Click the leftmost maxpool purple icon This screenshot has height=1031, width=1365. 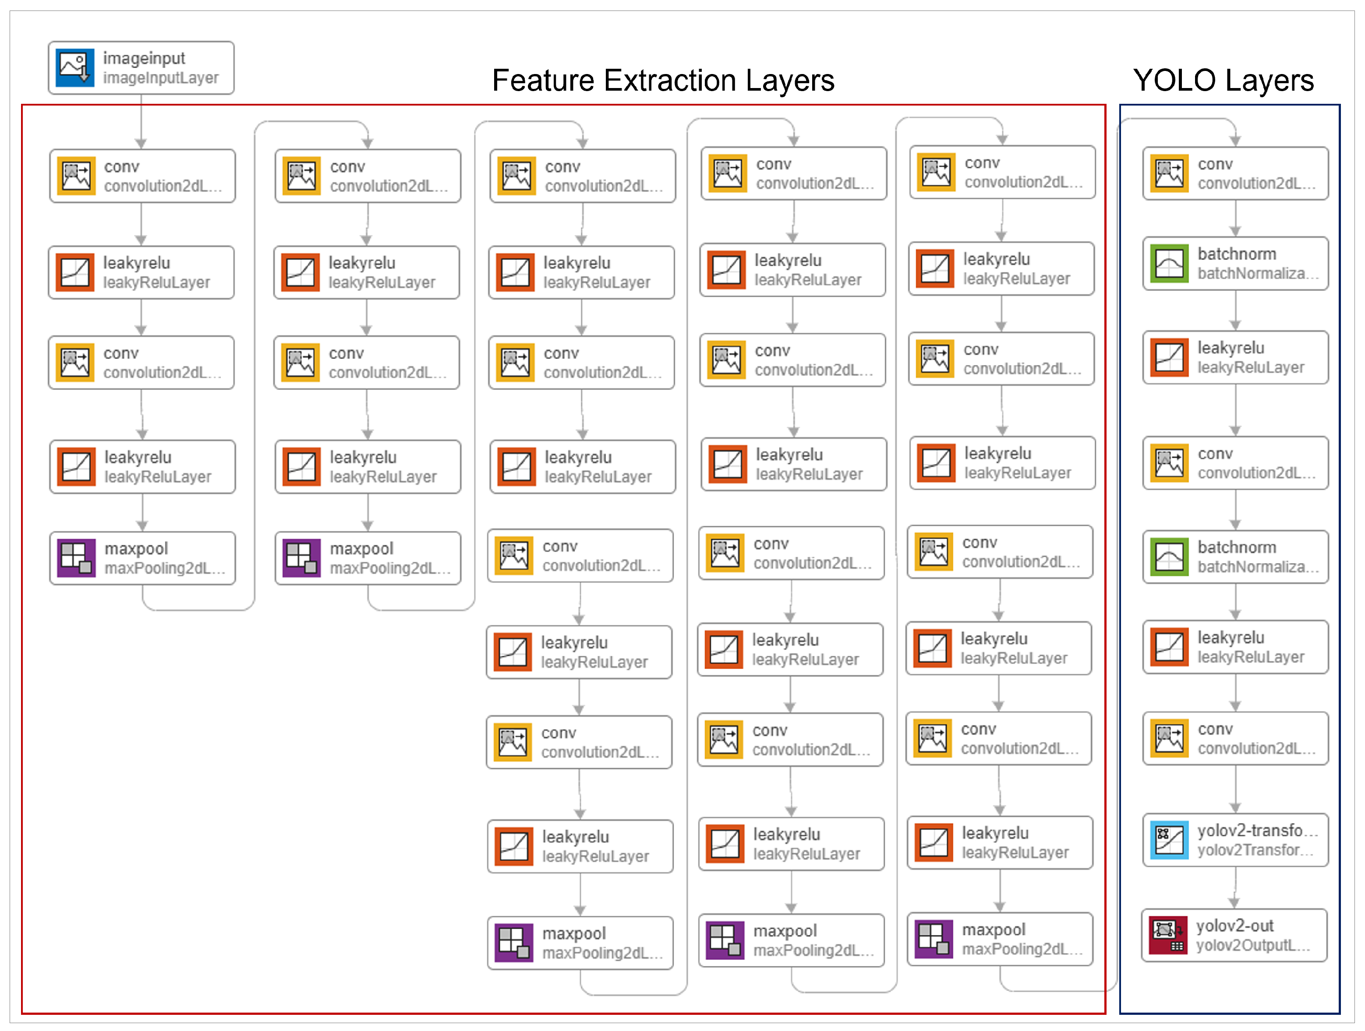[77, 558]
